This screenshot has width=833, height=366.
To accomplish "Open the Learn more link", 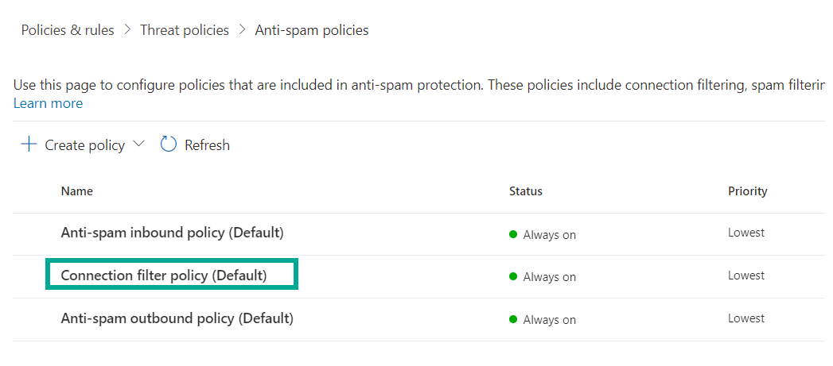I will coord(48,103).
